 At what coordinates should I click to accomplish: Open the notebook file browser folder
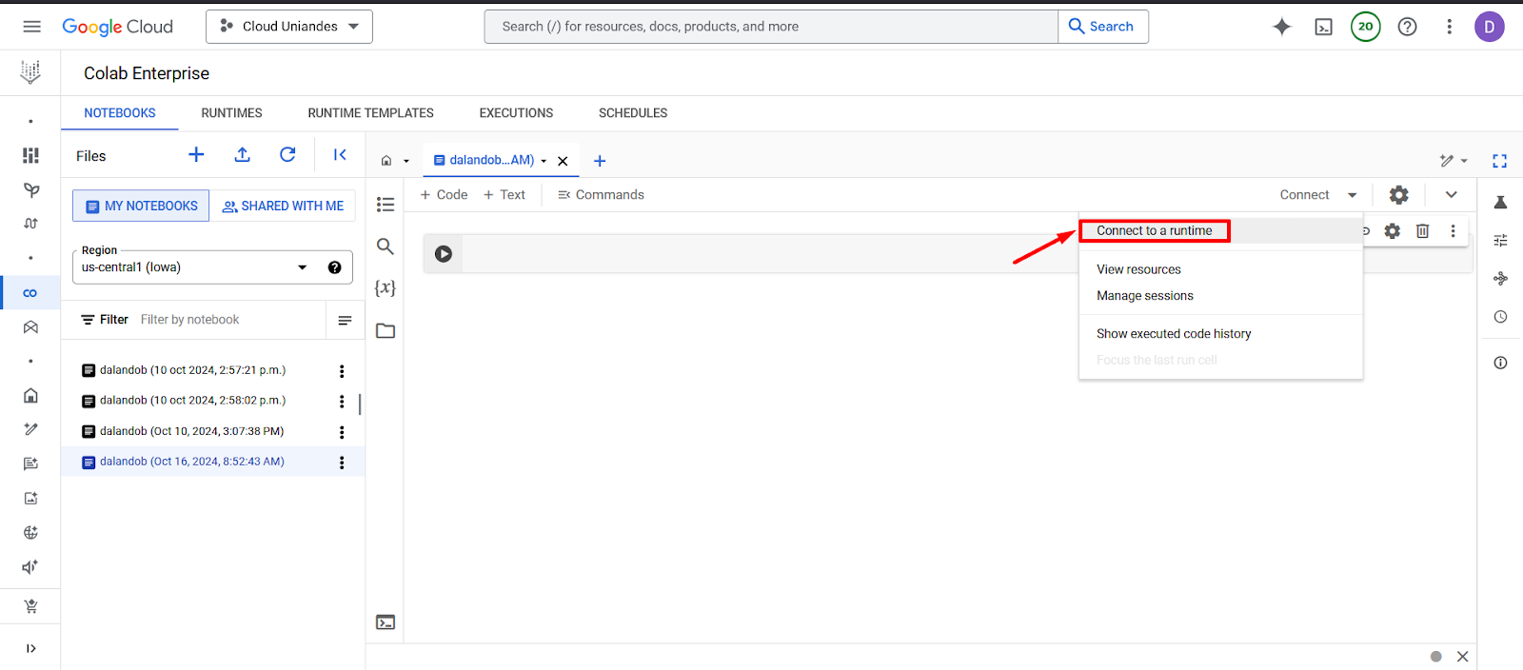pos(386,331)
